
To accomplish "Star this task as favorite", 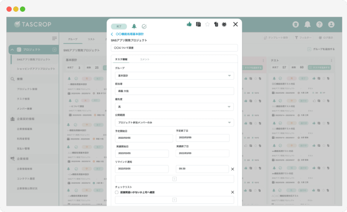I will pyautogui.click(x=207, y=24).
